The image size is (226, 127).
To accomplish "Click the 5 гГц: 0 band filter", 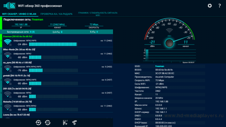I will click(x=94, y=32).
